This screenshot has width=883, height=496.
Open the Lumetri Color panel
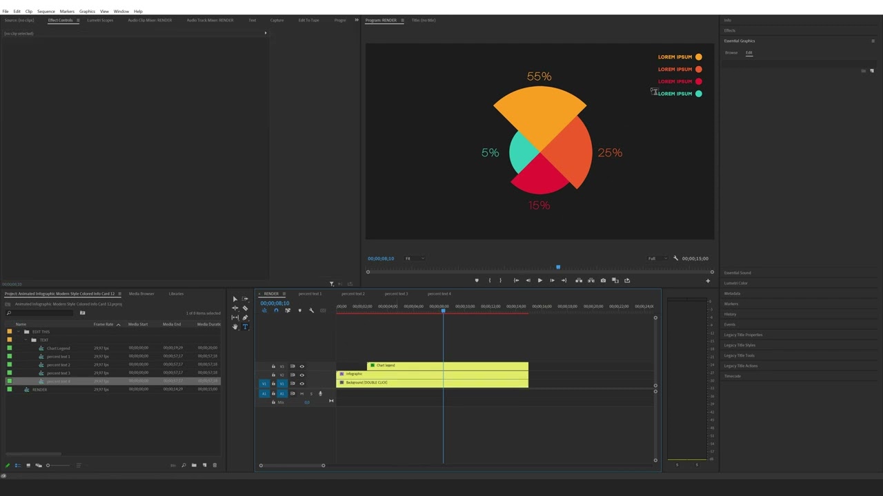(735, 283)
